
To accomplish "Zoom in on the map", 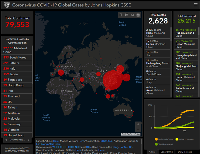I will [138, 124].
